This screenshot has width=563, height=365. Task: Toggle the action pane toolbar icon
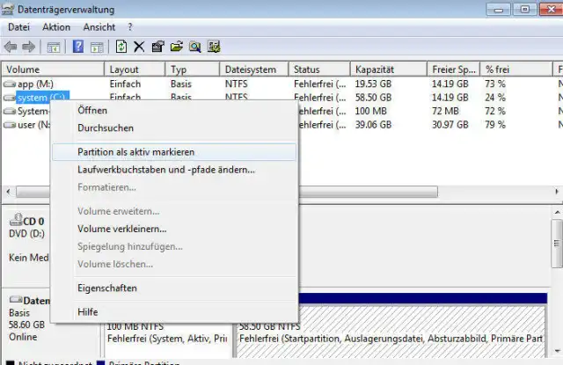coord(97,47)
